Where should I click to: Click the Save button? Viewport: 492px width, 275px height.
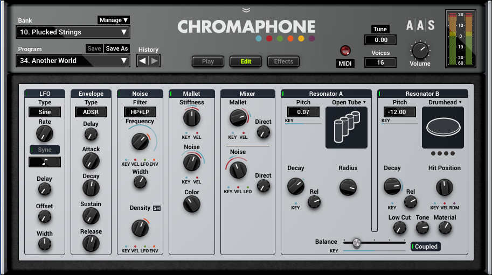click(94, 48)
